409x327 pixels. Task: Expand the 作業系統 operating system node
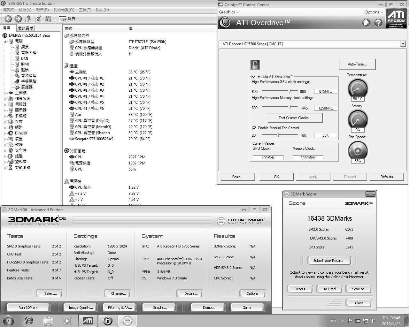pos(5,99)
